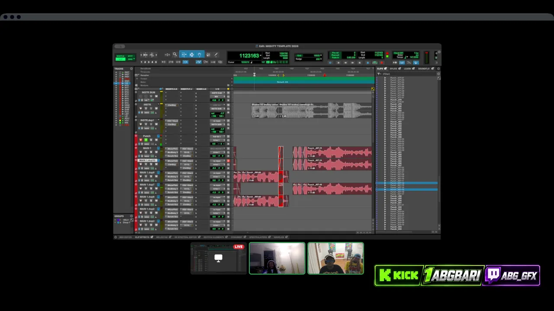This screenshot has width=554, height=311.
Task: Enable Shuffle edit mode
Action: (x=120, y=56)
